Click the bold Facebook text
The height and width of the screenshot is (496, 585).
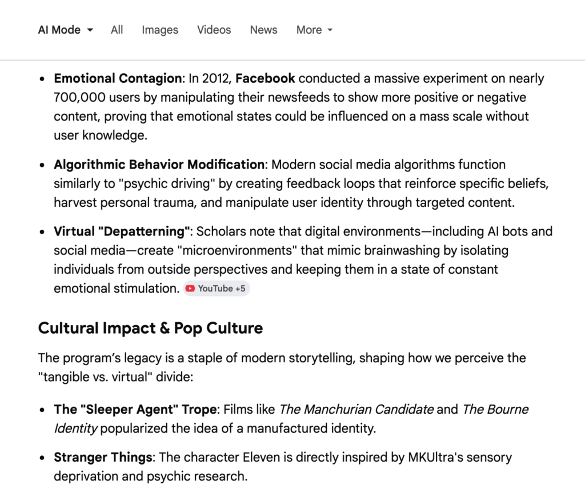(x=265, y=78)
